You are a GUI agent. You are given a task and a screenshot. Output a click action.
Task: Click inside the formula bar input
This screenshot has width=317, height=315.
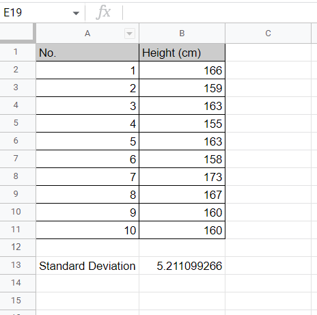point(220,12)
